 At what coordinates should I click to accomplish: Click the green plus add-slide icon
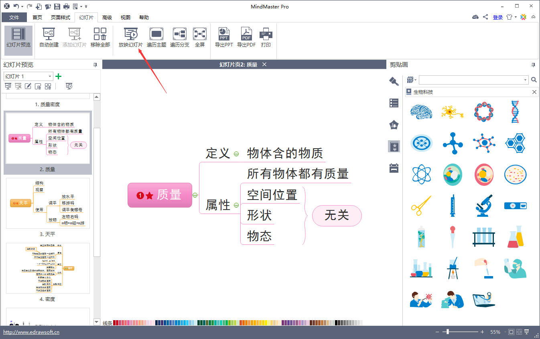click(58, 76)
